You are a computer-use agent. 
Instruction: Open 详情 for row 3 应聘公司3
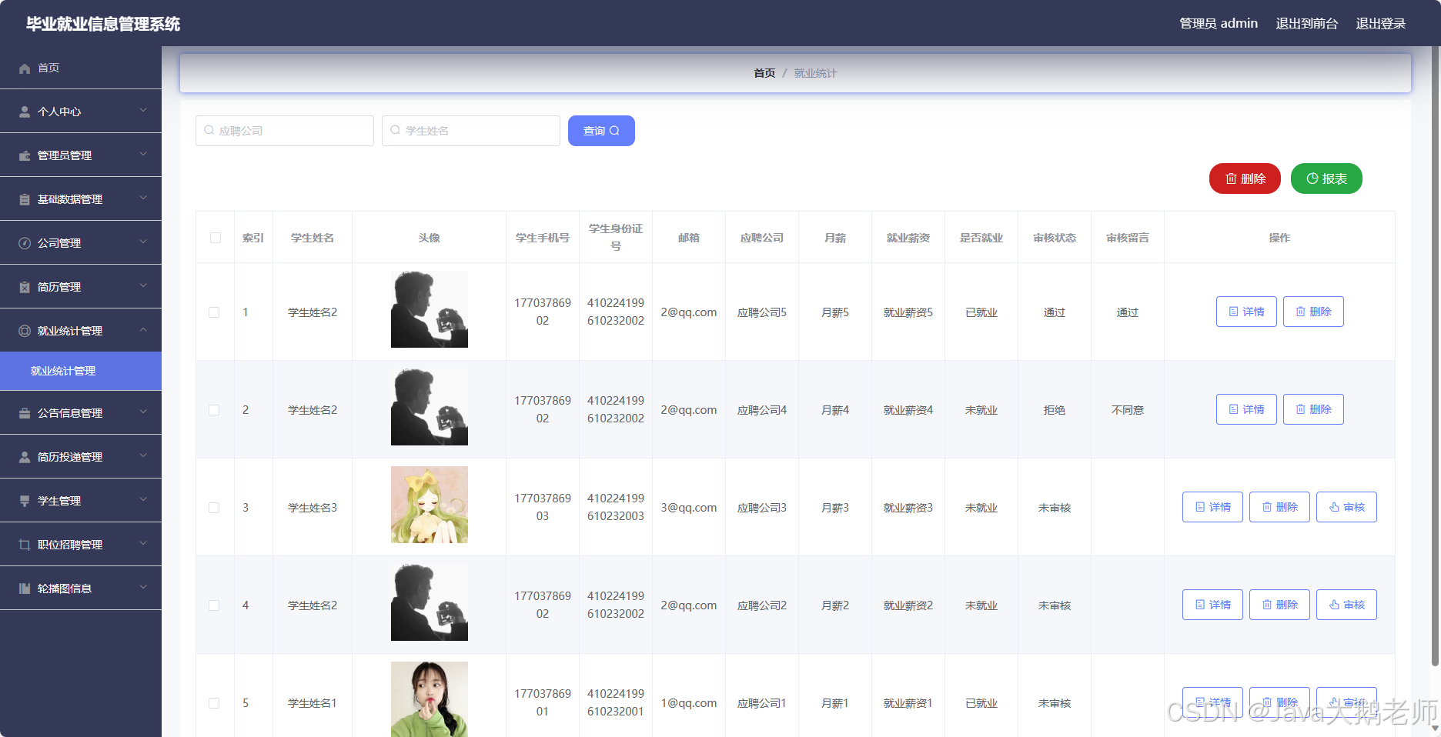point(1212,507)
